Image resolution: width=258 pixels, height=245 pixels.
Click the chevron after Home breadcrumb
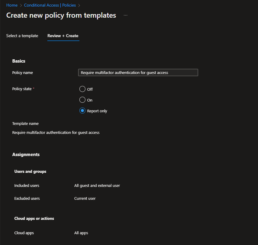[21, 5]
